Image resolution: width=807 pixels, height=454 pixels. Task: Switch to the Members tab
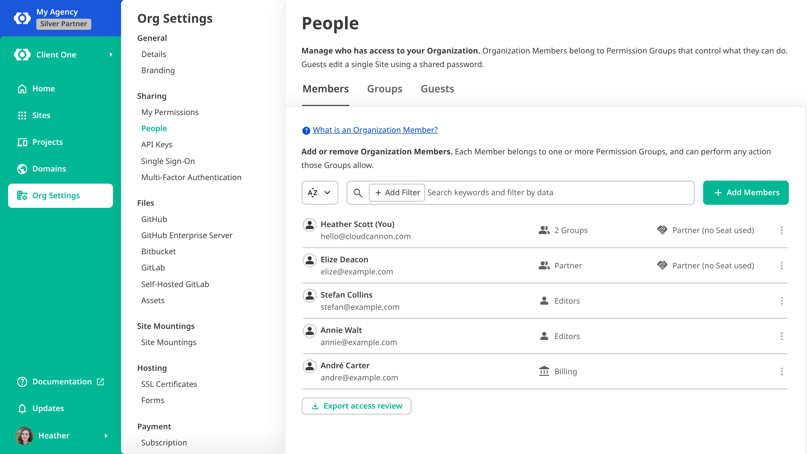coord(326,89)
